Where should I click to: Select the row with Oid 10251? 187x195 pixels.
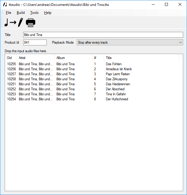pyautogui.click(x=92, y=84)
